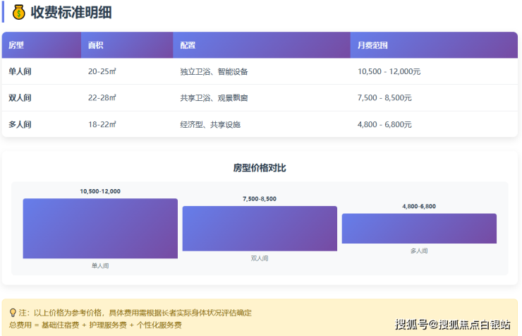Click the 共享卫浴、观景飘窗 configuration cell
Screen dimensions: 522x336
(x=214, y=98)
